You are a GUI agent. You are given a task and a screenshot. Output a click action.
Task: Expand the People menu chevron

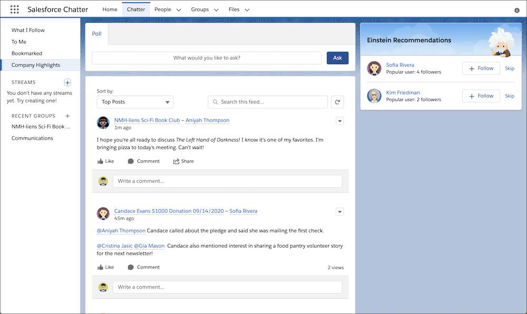point(179,9)
